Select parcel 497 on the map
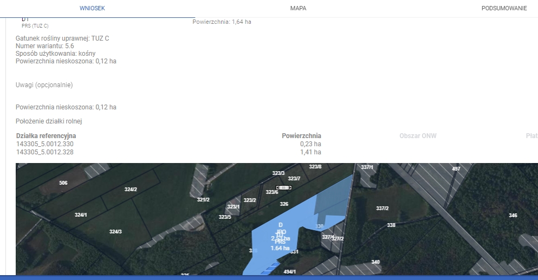Image resolution: width=538 pixels, height=280 pixels. (456, 169)
